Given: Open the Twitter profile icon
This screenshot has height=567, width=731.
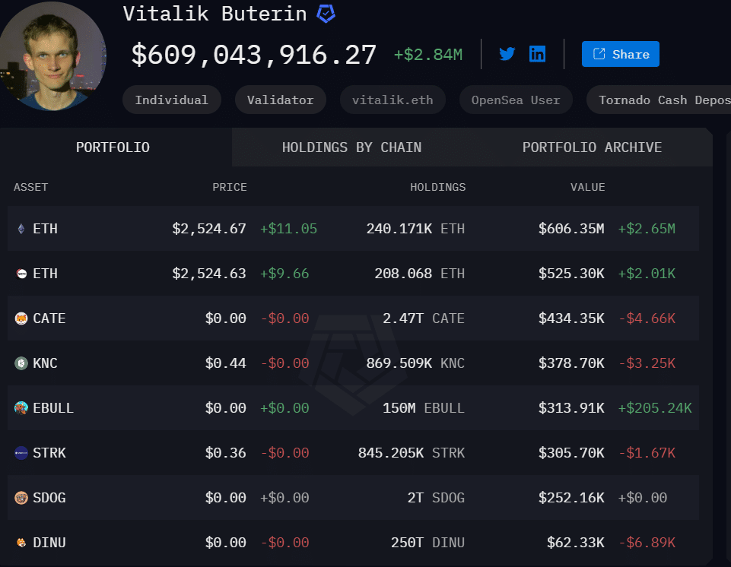Looking at the screenshot, I should point(507,54).
